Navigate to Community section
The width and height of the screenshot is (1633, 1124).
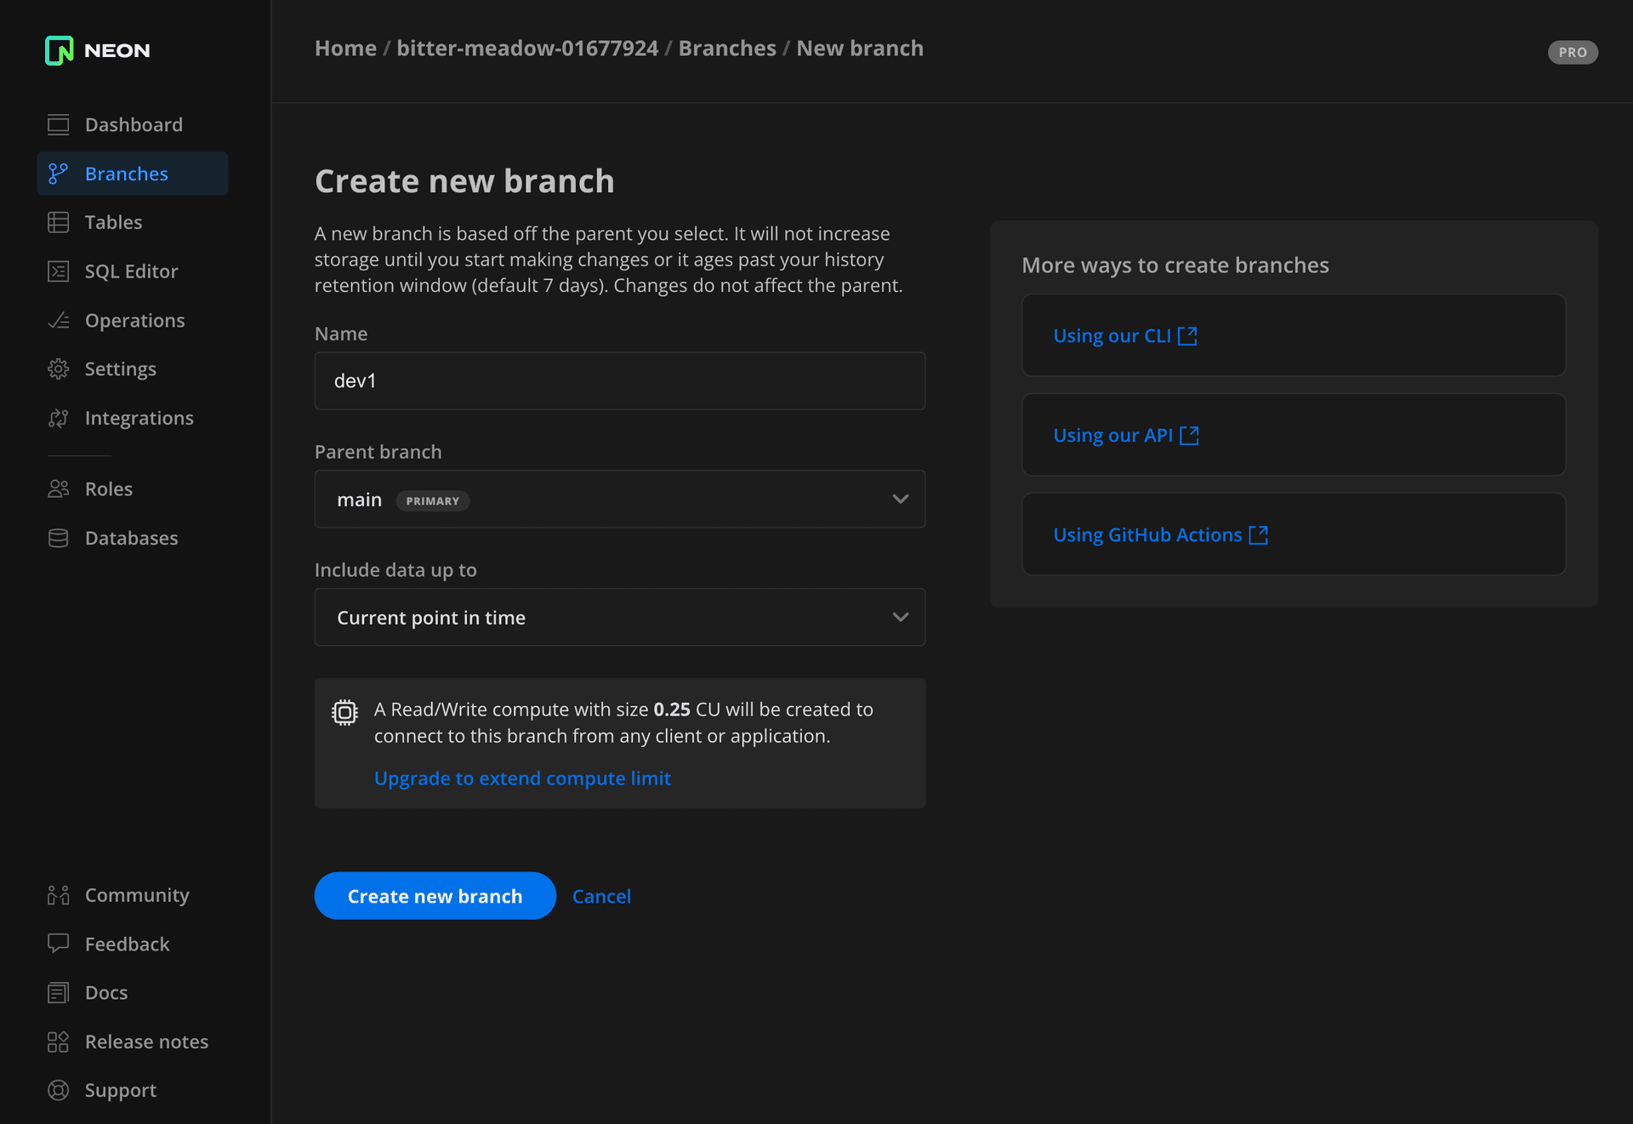tap(136, 894)
